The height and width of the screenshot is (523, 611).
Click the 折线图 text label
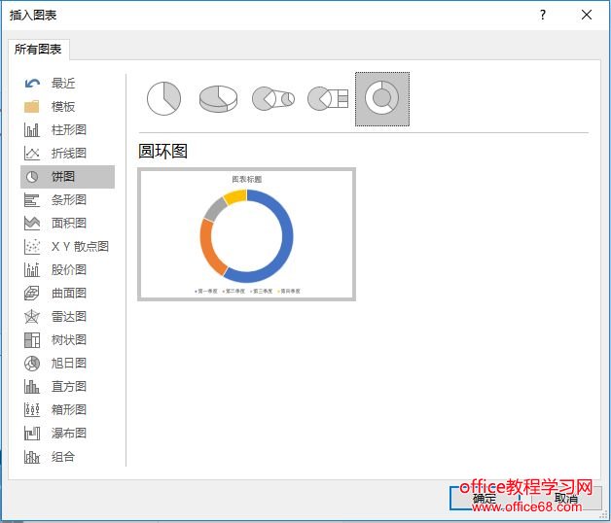pyautogui.click(x=69, y=153)
